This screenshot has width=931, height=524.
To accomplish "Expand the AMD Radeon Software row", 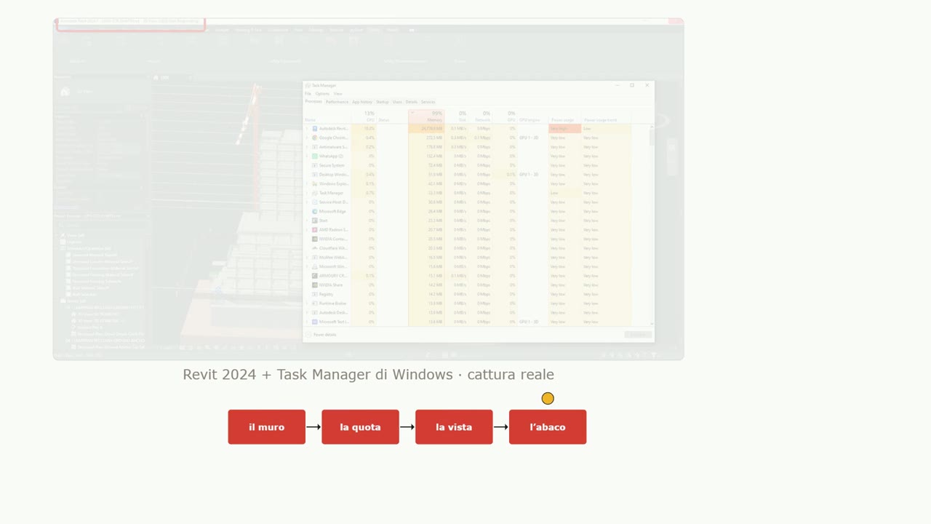I will click(307, 229).
